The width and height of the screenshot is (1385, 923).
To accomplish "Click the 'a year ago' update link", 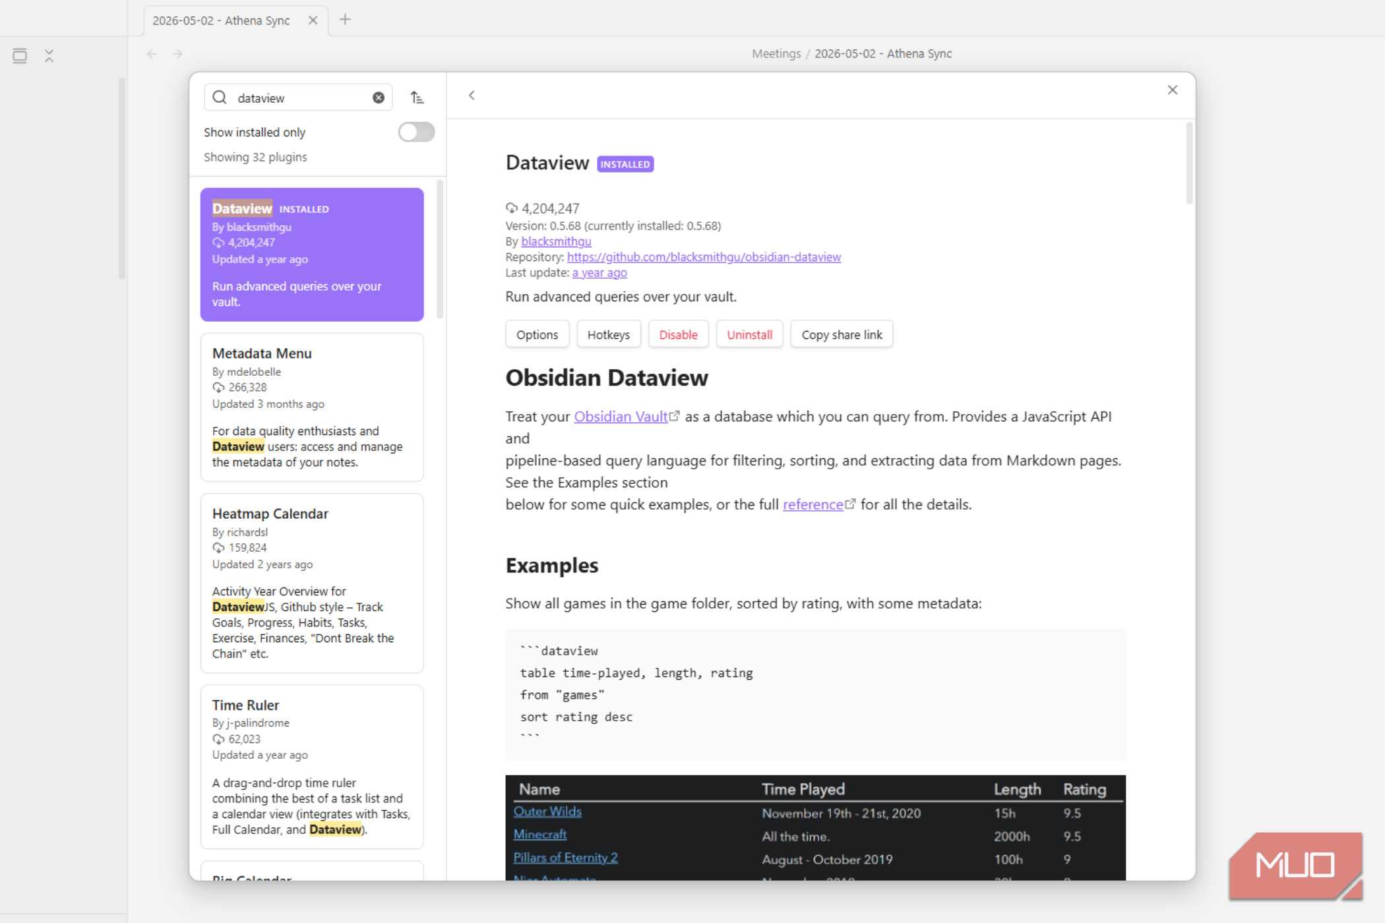I will tap(600, 273).
